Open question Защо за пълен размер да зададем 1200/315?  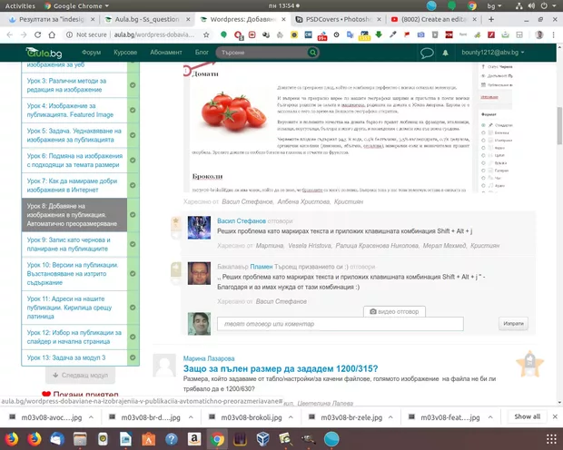[x=281, y=368]
